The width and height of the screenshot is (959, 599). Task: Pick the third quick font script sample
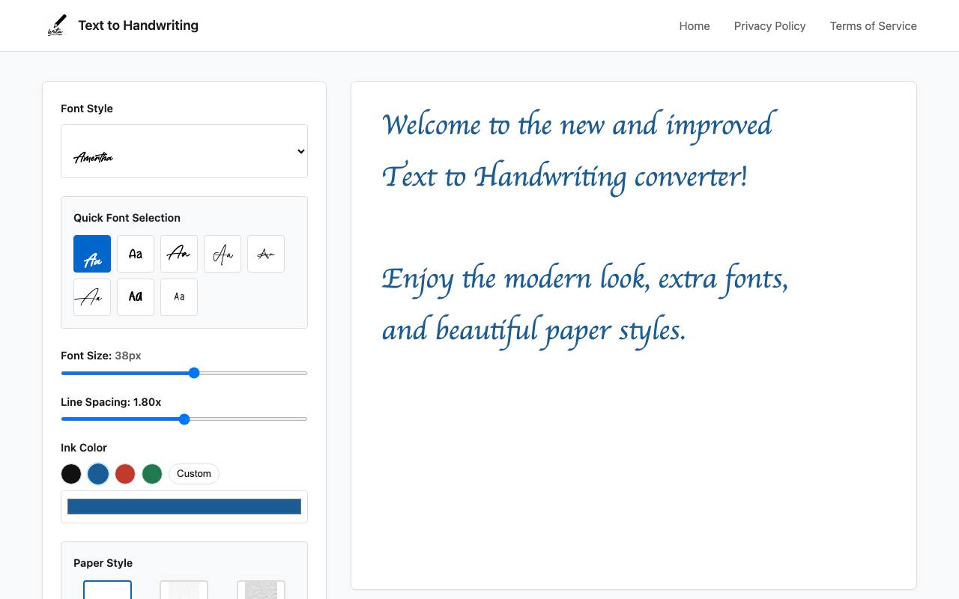click(x=179, y=254)
